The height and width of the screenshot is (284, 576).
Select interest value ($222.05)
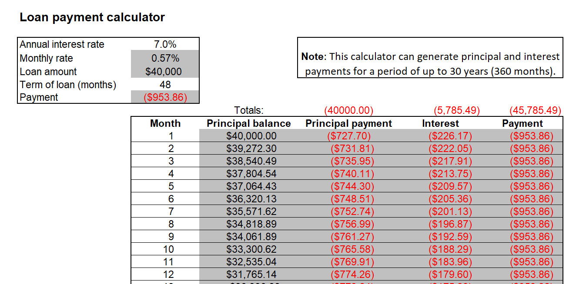450,149
